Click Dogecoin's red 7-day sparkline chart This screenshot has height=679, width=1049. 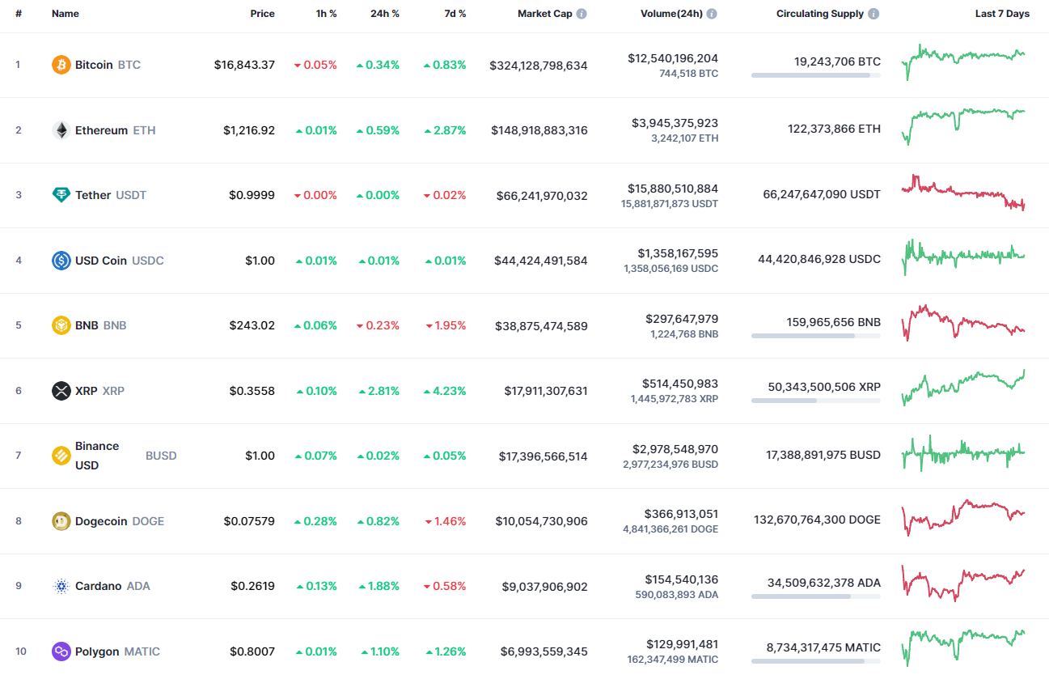pos(963,518)
